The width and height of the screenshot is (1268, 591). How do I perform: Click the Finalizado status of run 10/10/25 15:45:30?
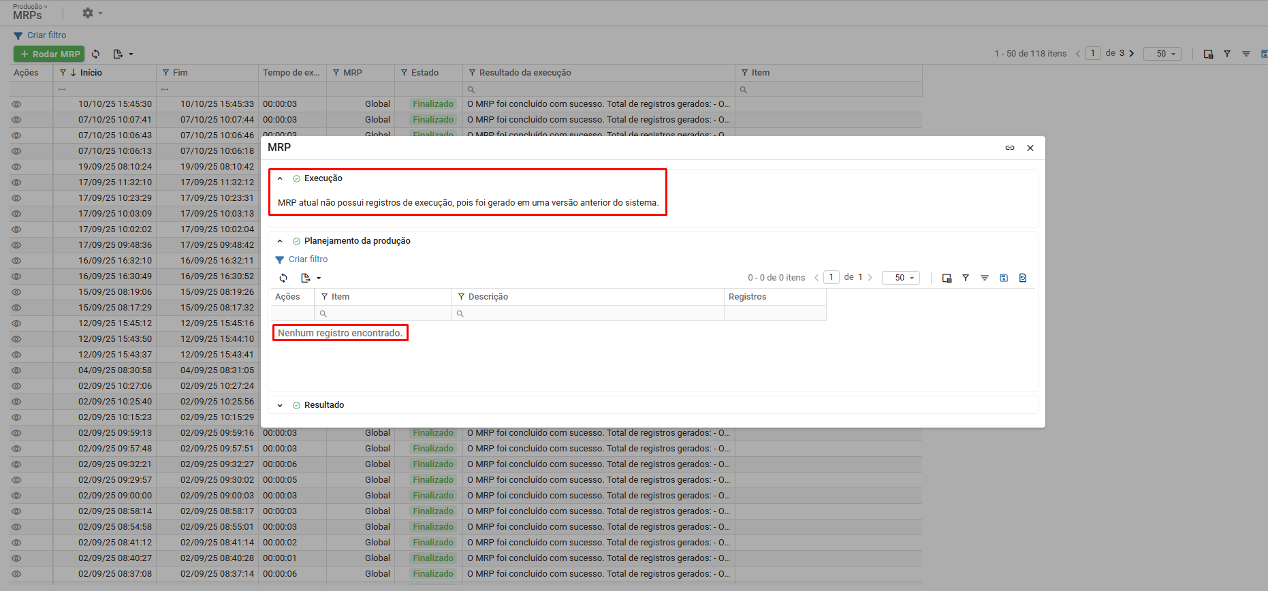(x=433, y=104)
